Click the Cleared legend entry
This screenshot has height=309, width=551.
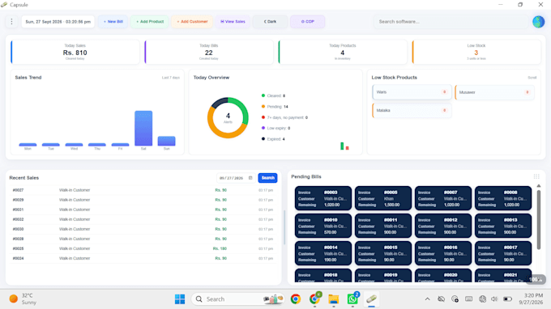[x=273, y=95]
